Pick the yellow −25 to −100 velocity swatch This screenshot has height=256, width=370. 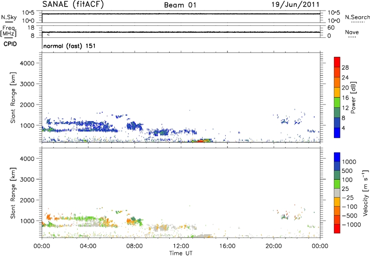click(337, 202)
